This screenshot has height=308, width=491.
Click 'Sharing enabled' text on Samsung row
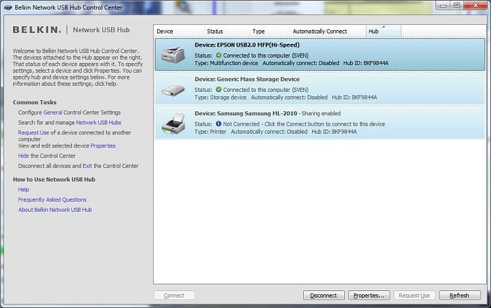[321, 113]
